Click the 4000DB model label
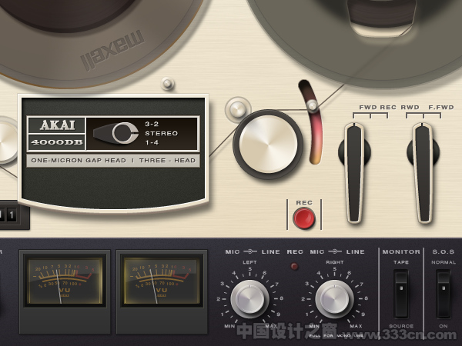 (57, 142)
